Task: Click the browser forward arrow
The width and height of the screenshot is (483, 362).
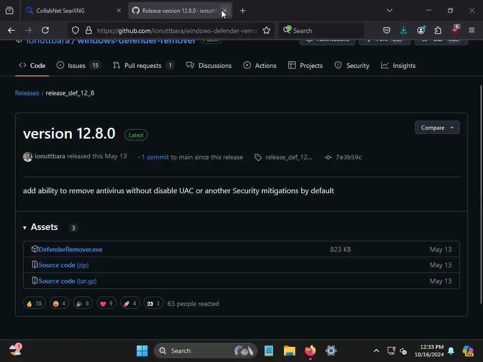Action: pos(28,31)
